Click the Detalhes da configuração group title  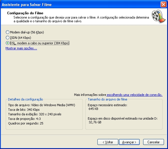click(25, 99)
